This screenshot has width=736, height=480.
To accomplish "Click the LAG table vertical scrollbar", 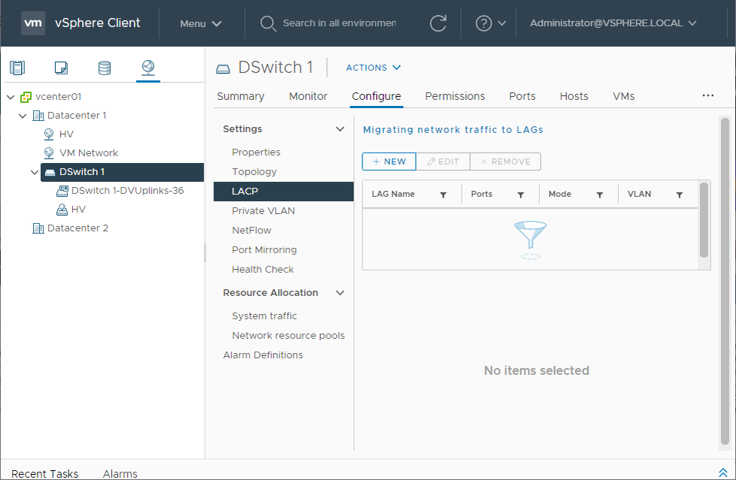I will (704, 220).
